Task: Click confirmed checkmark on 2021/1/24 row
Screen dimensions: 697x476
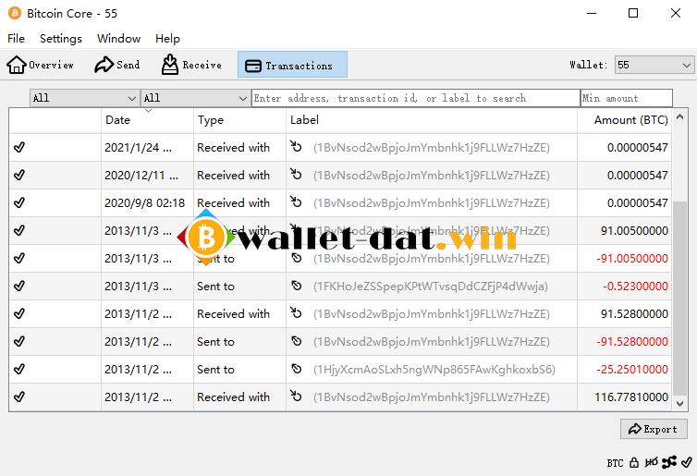Action: [19, 147]
